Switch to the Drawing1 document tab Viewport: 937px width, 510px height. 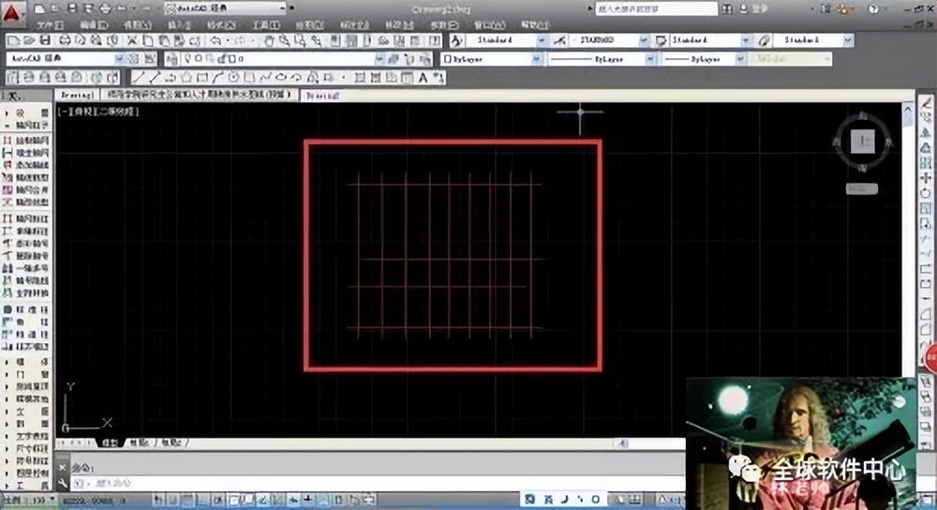(x=76, y=95)
